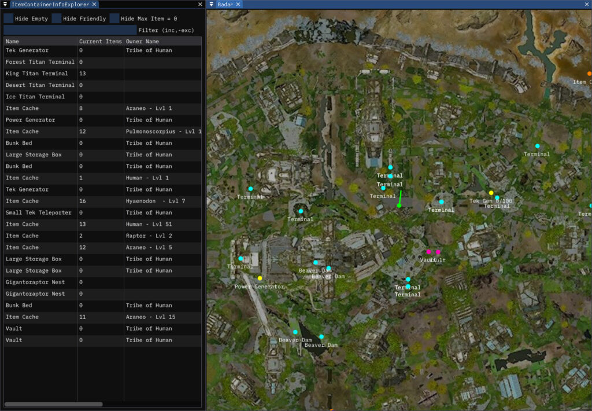This screenshot has width=592, height=411.
Task: Click the Owner Name column header
Action: coord(142,42)
